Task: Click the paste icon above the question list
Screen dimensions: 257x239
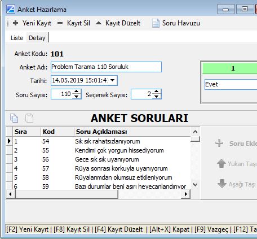Action: click(x=29, y=118)
